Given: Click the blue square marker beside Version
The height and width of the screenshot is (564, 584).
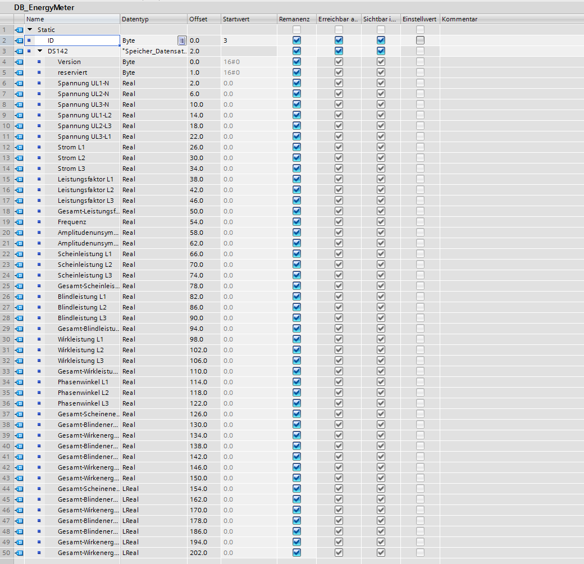Looking at the screenshot, I should 39,62.
